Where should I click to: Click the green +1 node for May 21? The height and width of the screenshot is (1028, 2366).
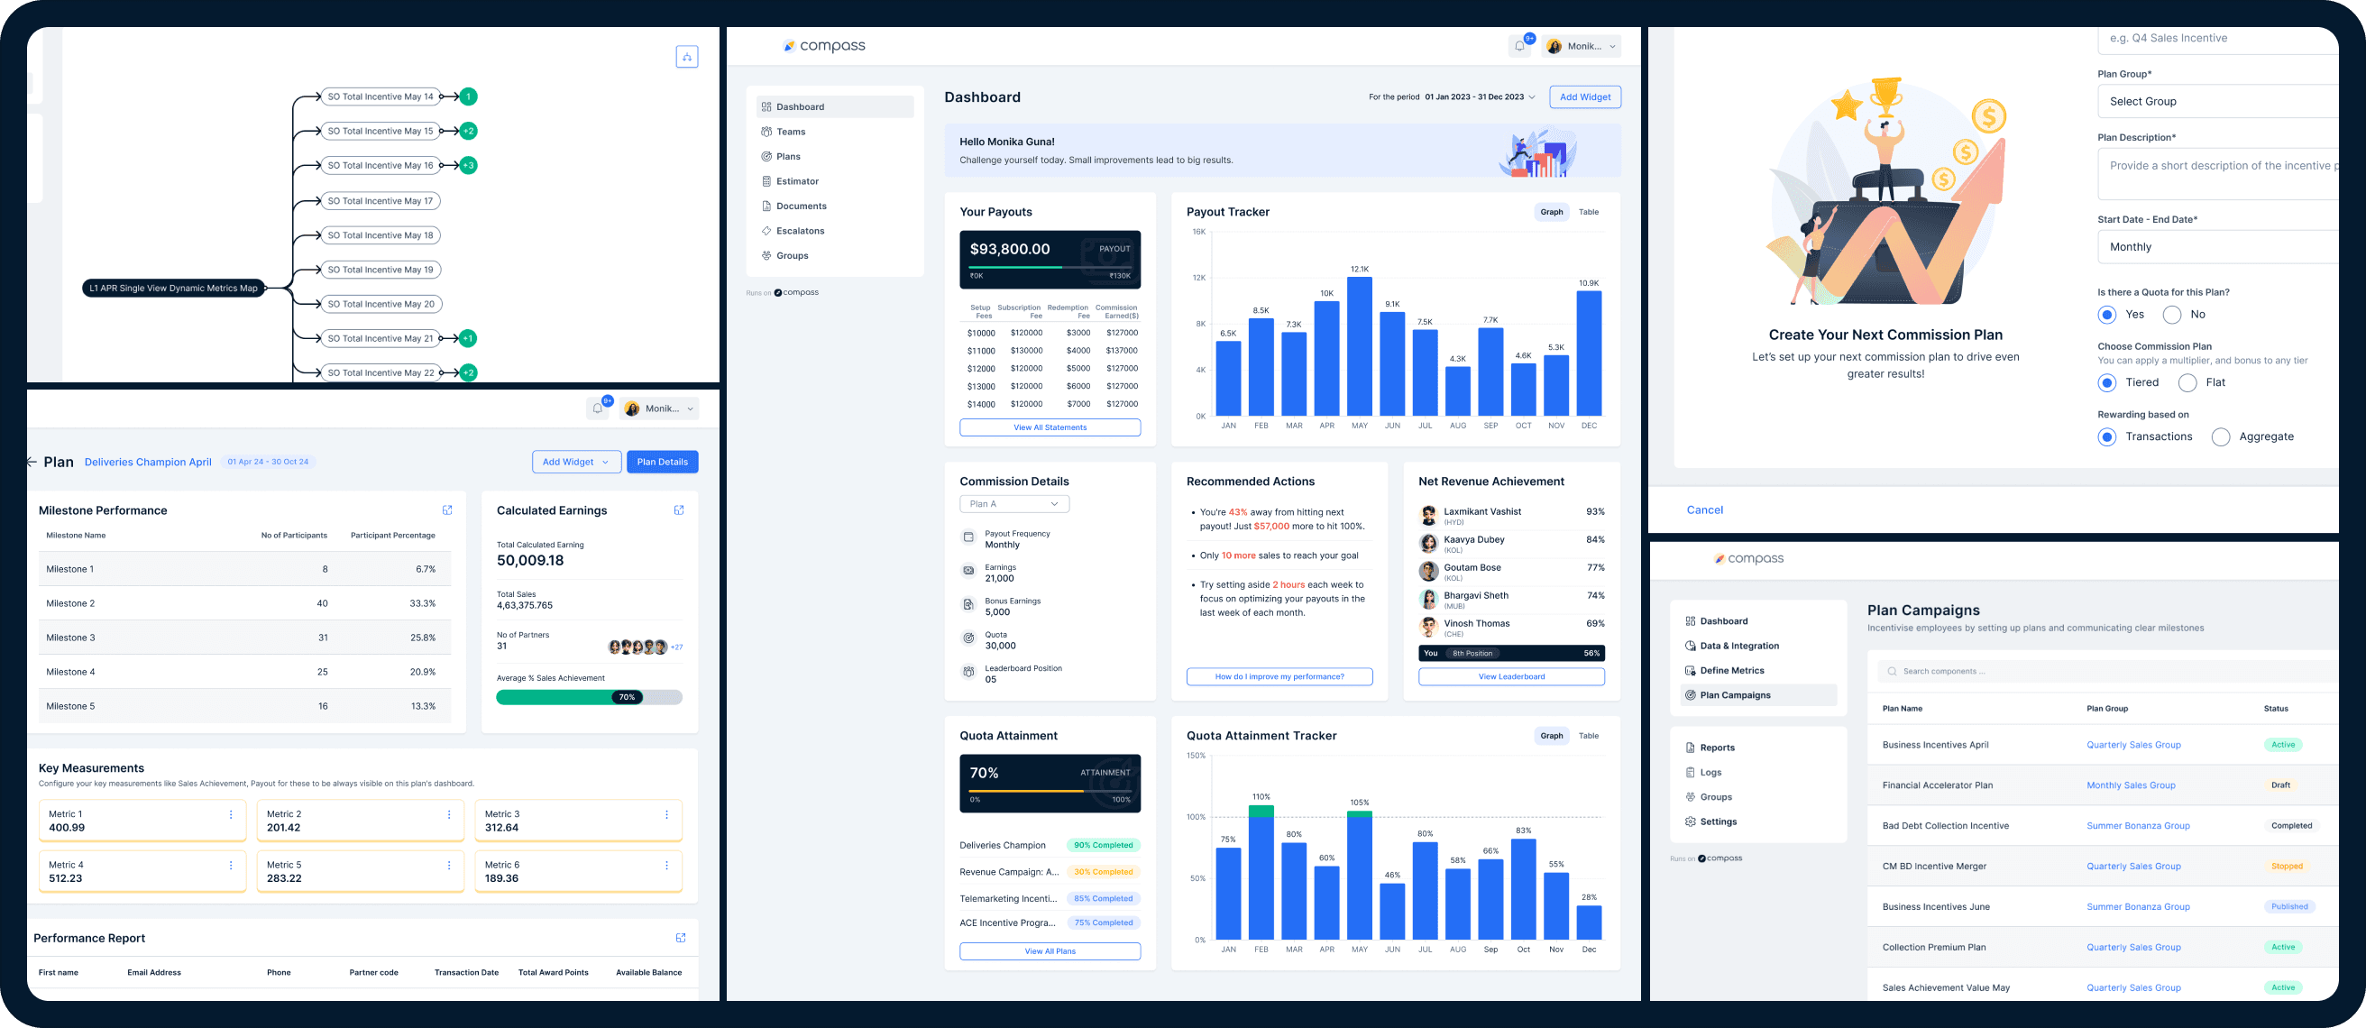469,338
